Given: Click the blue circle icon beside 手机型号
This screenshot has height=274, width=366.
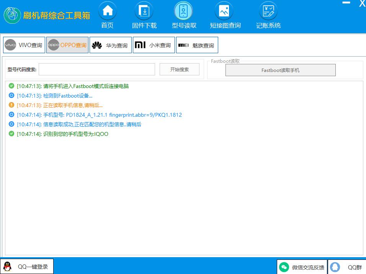Looking at the screenshot, I should click(11, 114).
